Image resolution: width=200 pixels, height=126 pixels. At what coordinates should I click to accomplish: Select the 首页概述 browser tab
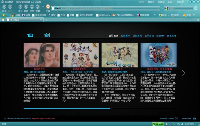point(24,20)
